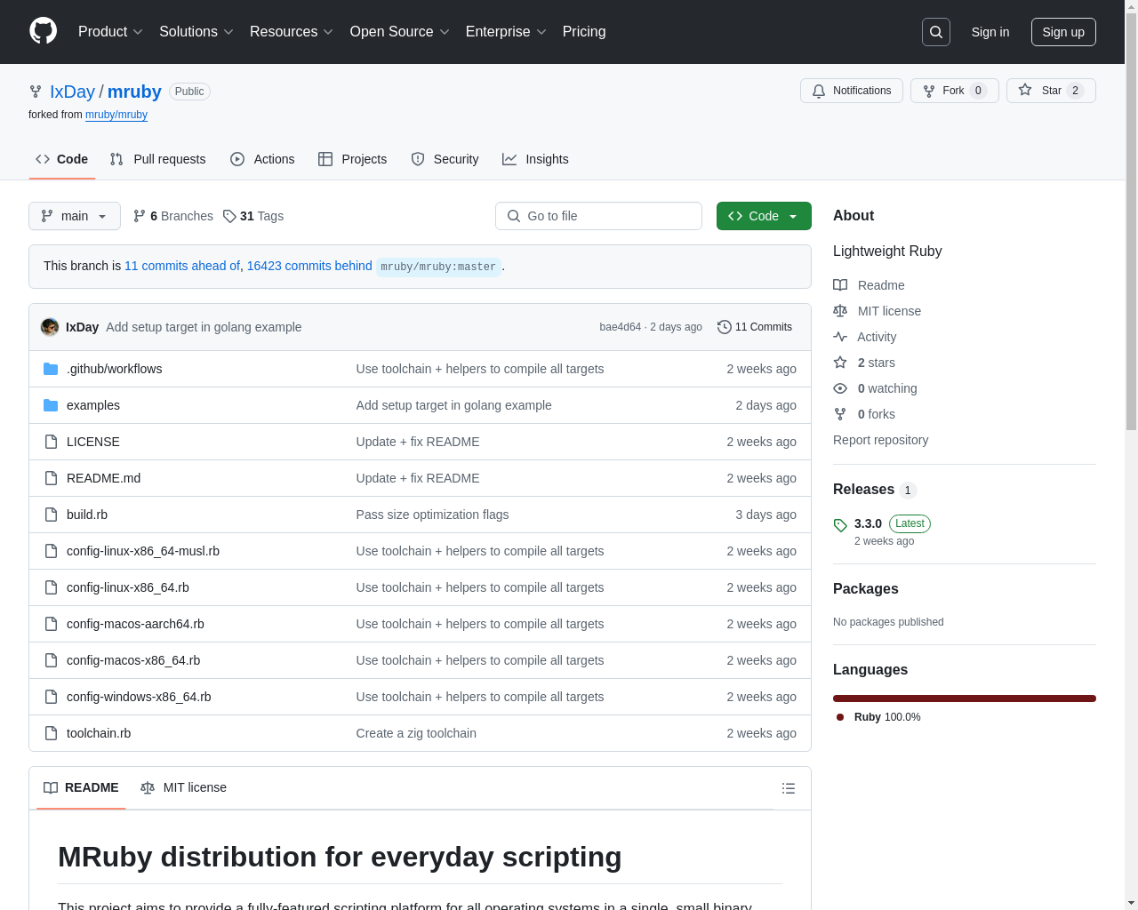The width and height of the screenshot is (1138, 910).
Task: Open config-macos-x86_64.rb file
Action: (133, 660)
